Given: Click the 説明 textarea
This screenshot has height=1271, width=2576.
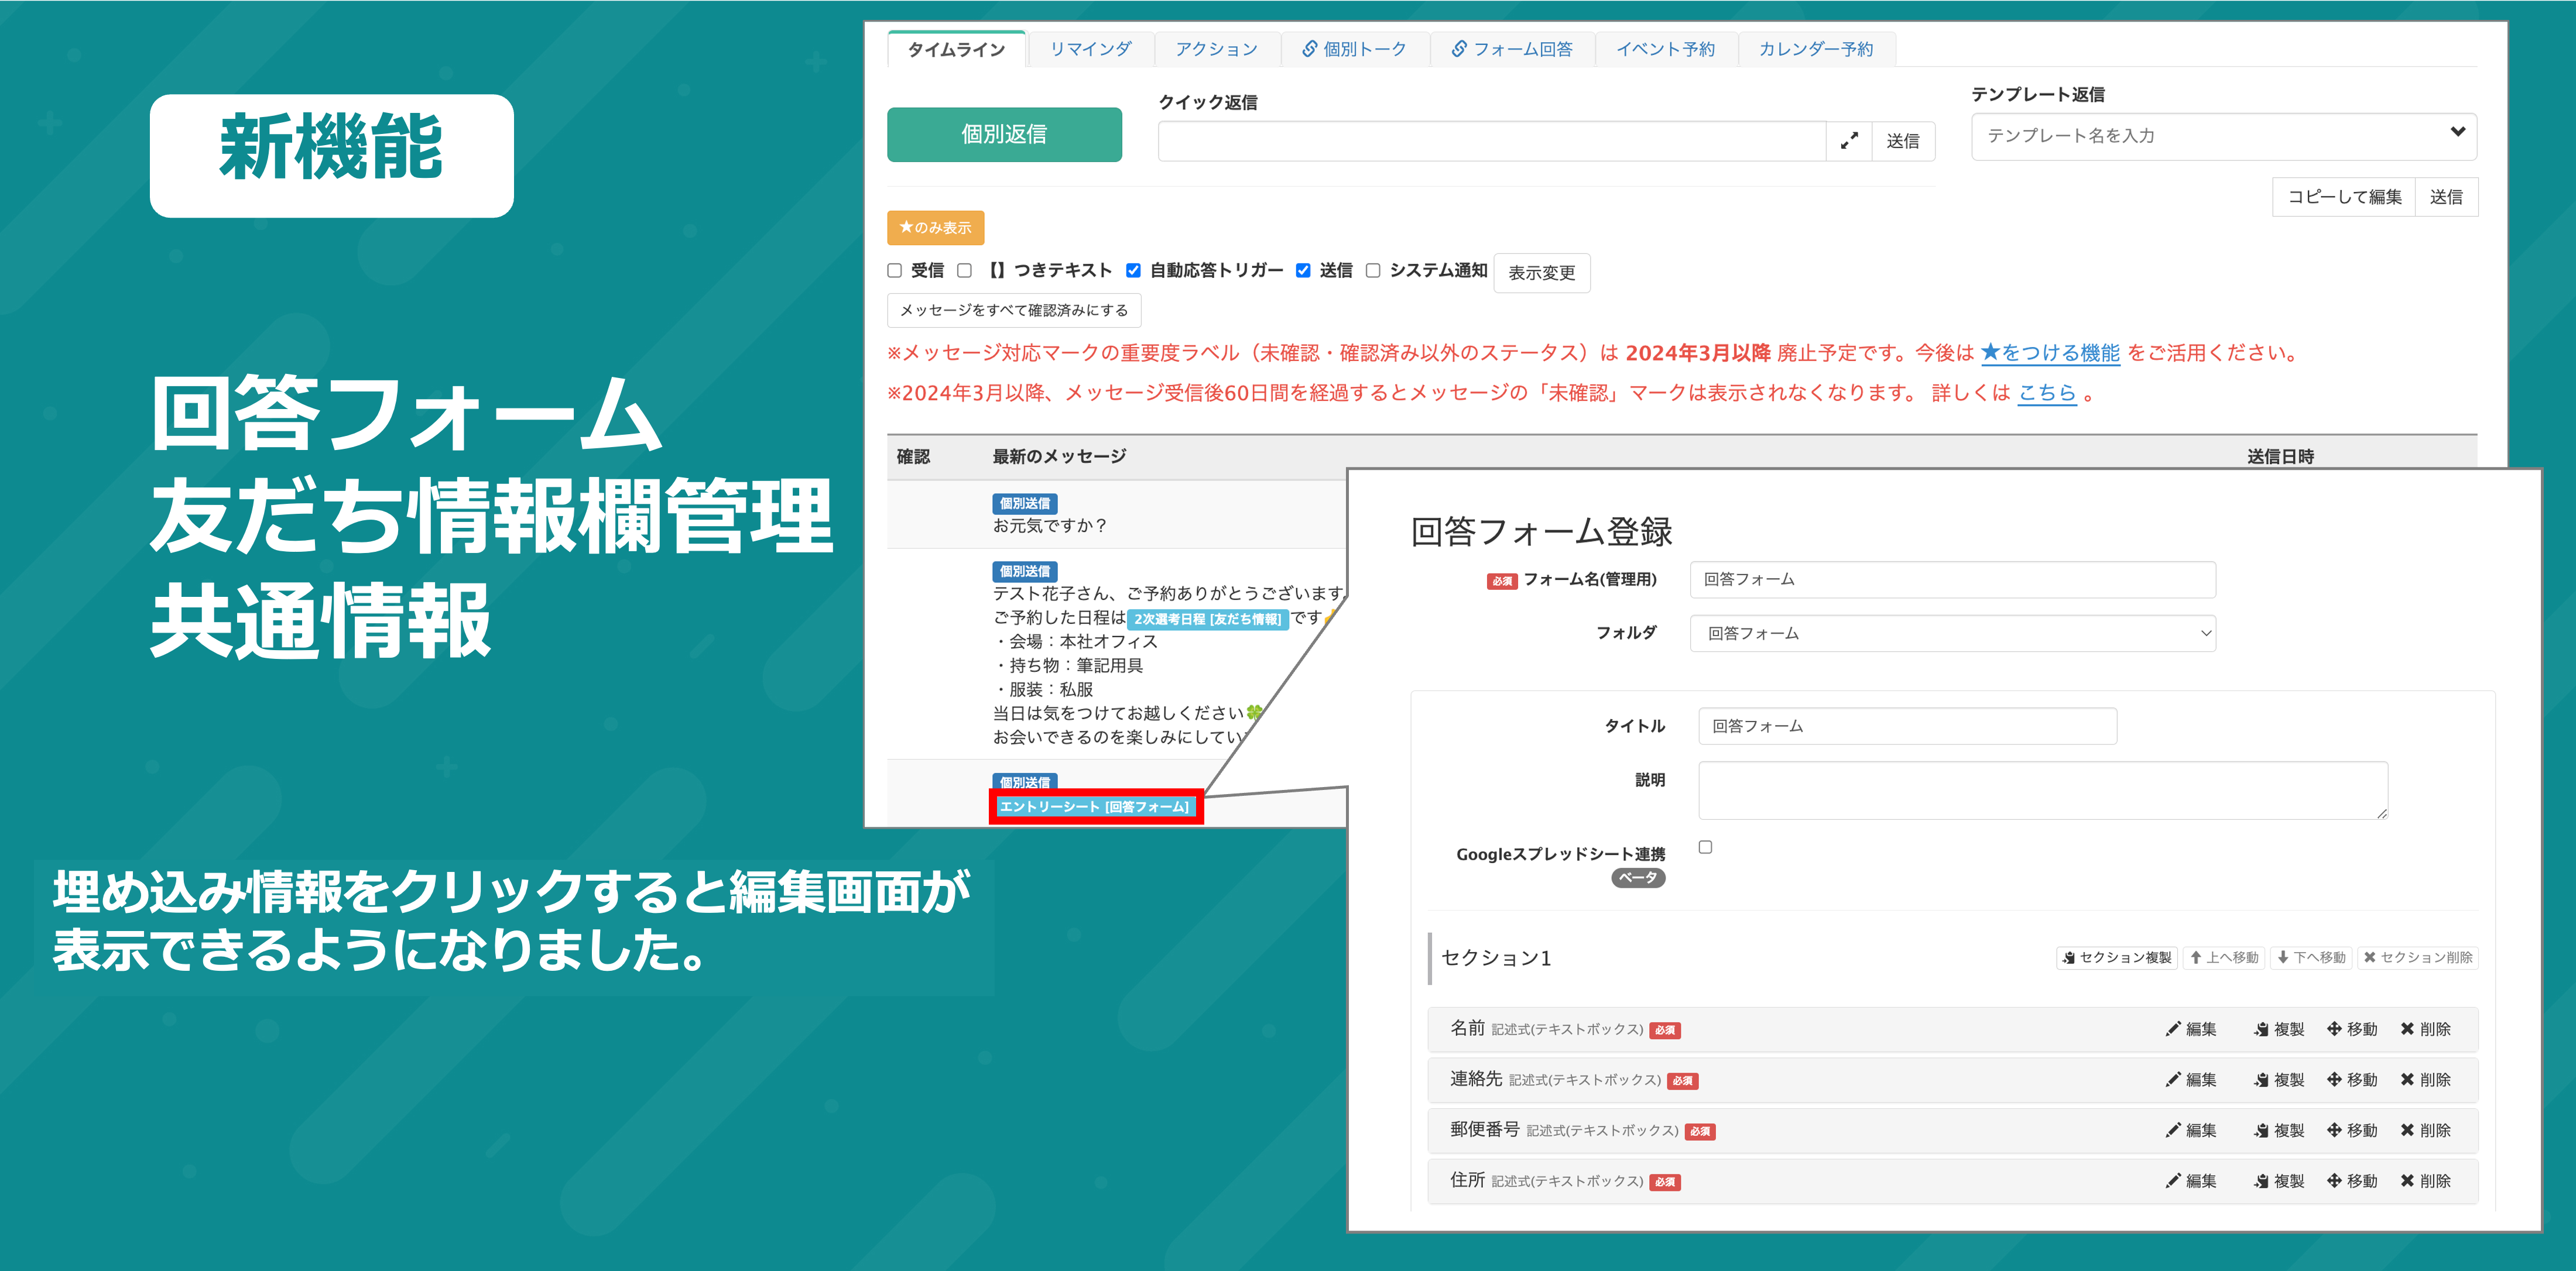Looking at the screenshot, I should pyautogui.click(x=2043, y=791).
